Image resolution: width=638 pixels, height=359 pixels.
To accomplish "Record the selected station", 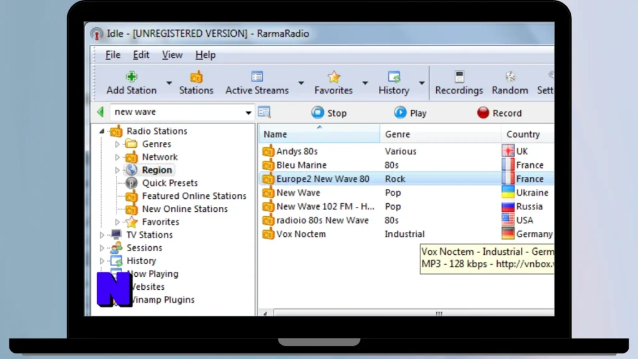I will tap(499, 113).
